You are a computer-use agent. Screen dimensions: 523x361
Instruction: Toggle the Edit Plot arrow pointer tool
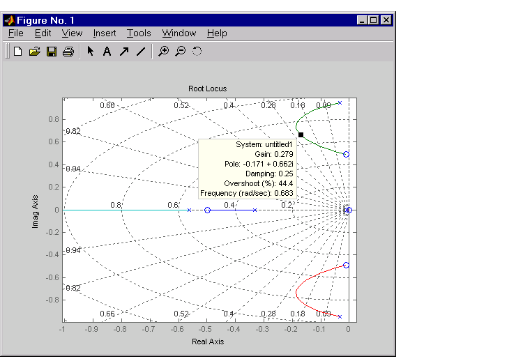90,52
